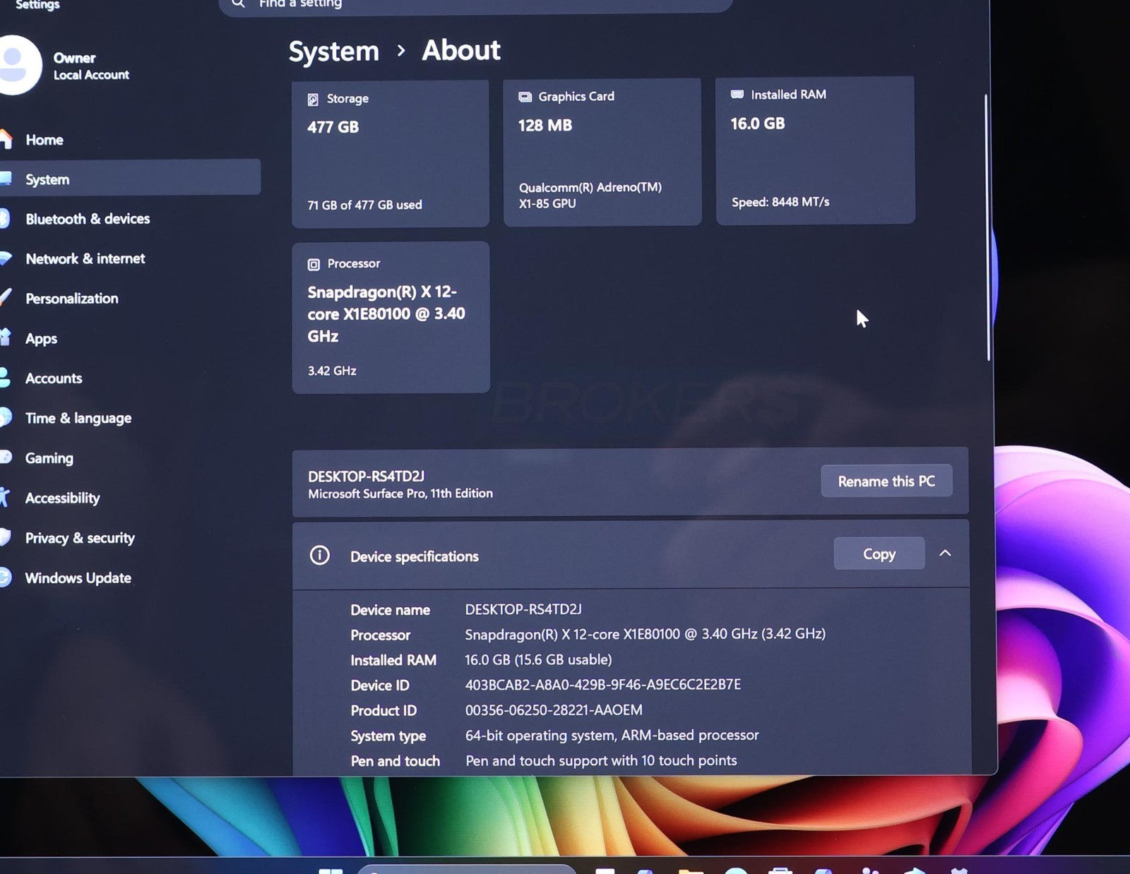Click the processor name in the Processor card

click(x=386, y=313)
